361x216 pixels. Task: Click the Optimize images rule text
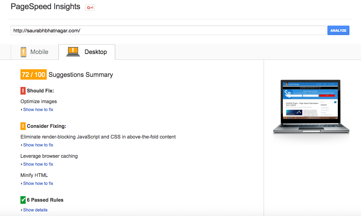[39, 102]
